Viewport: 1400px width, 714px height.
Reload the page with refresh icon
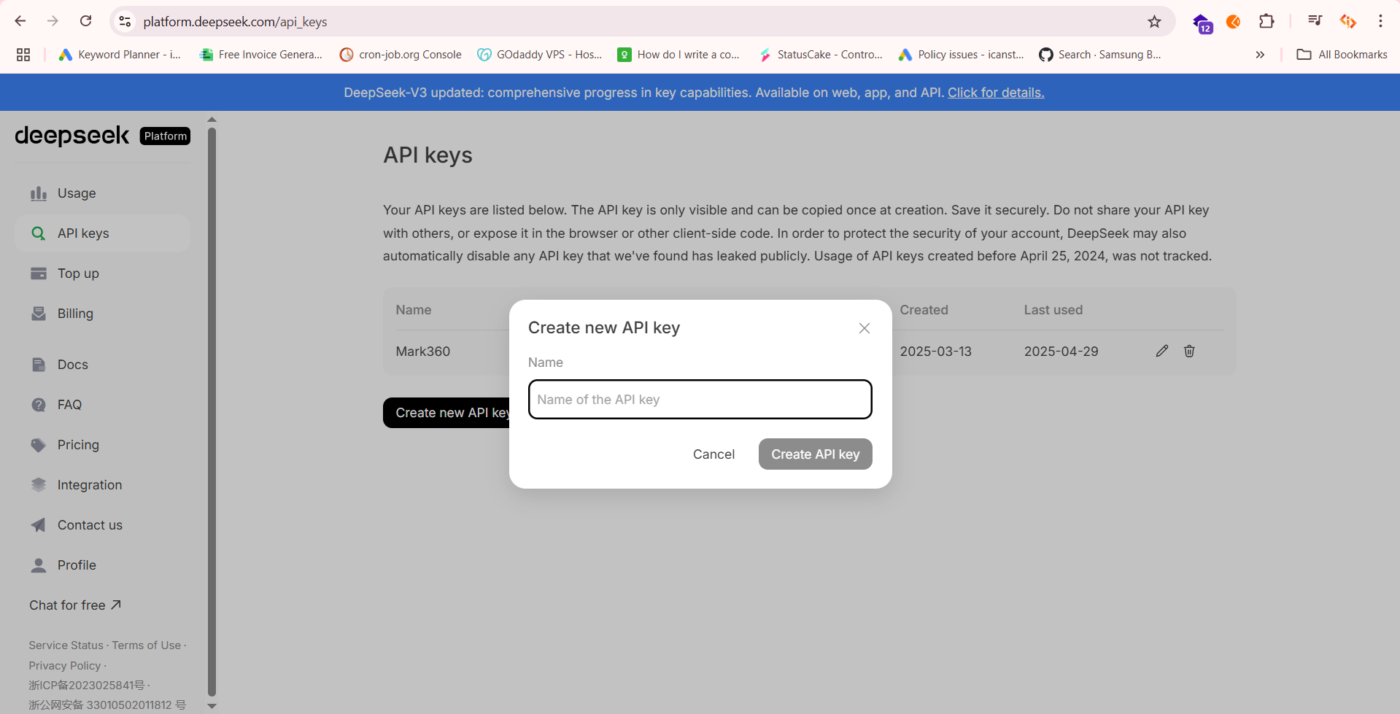pyautogui.click(x=85, y=21)
